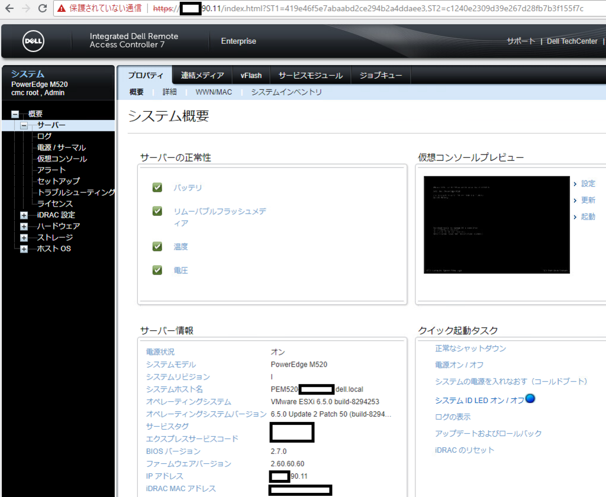This screenshot has height=497, width=606.
Task: Collapse the 概要 tree node
Action: [x=15, y=114]
